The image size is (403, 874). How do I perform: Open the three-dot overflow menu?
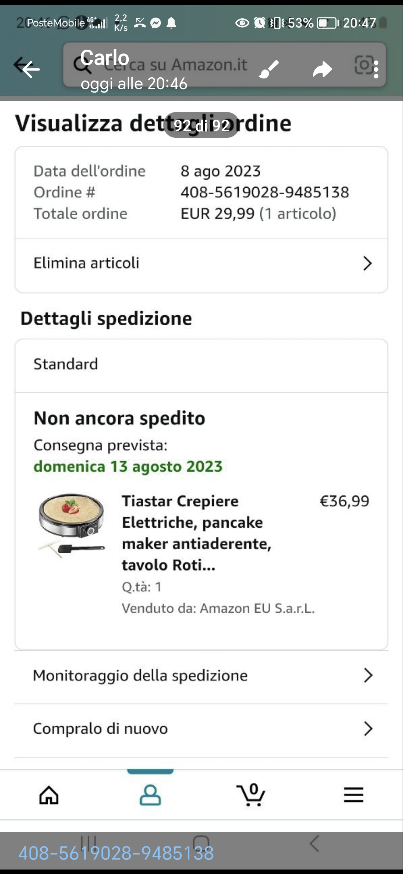376,70
